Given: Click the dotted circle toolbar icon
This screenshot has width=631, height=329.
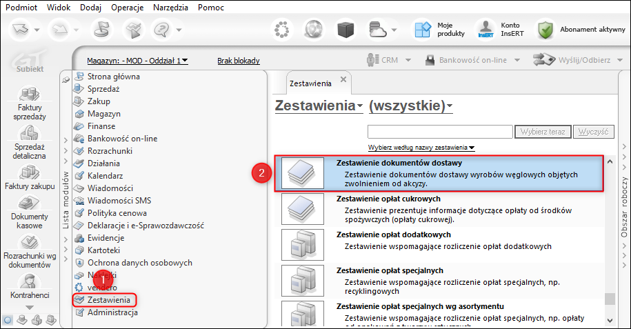Looking at the screenshot, I should (x=281, y=30).
